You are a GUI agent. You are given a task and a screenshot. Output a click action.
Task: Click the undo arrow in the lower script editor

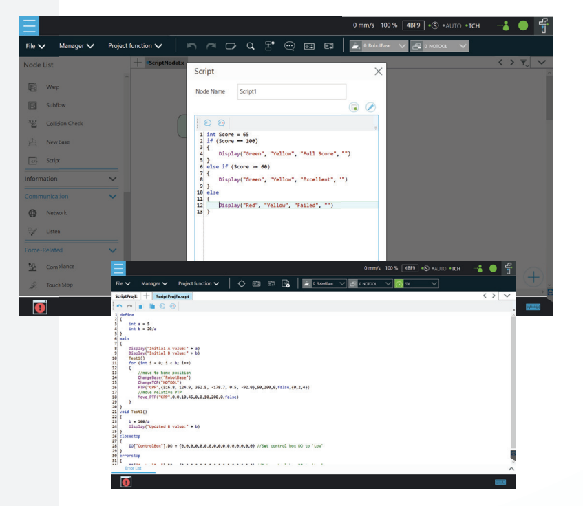point(118,306)
